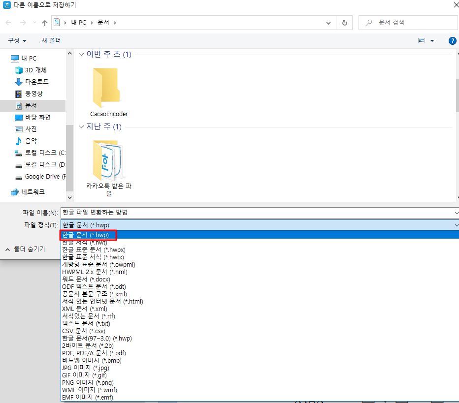Collapse the 지난 주 group
Image resolution: width=459 pixels, height=403 pixels.
click(x=81, y=126)
